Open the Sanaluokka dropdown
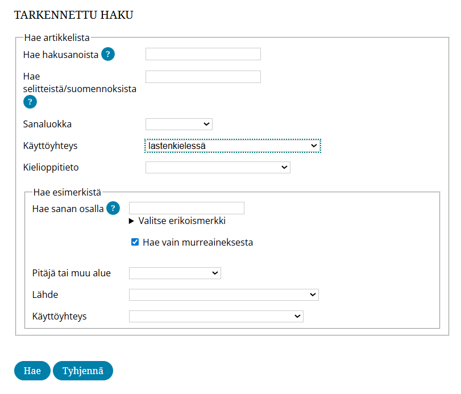 coord(178,124)
